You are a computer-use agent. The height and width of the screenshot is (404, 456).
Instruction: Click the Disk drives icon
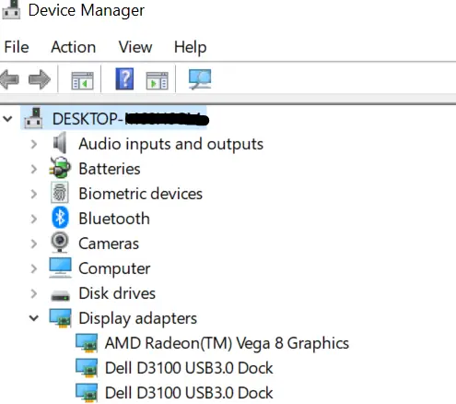click(60, 296)
